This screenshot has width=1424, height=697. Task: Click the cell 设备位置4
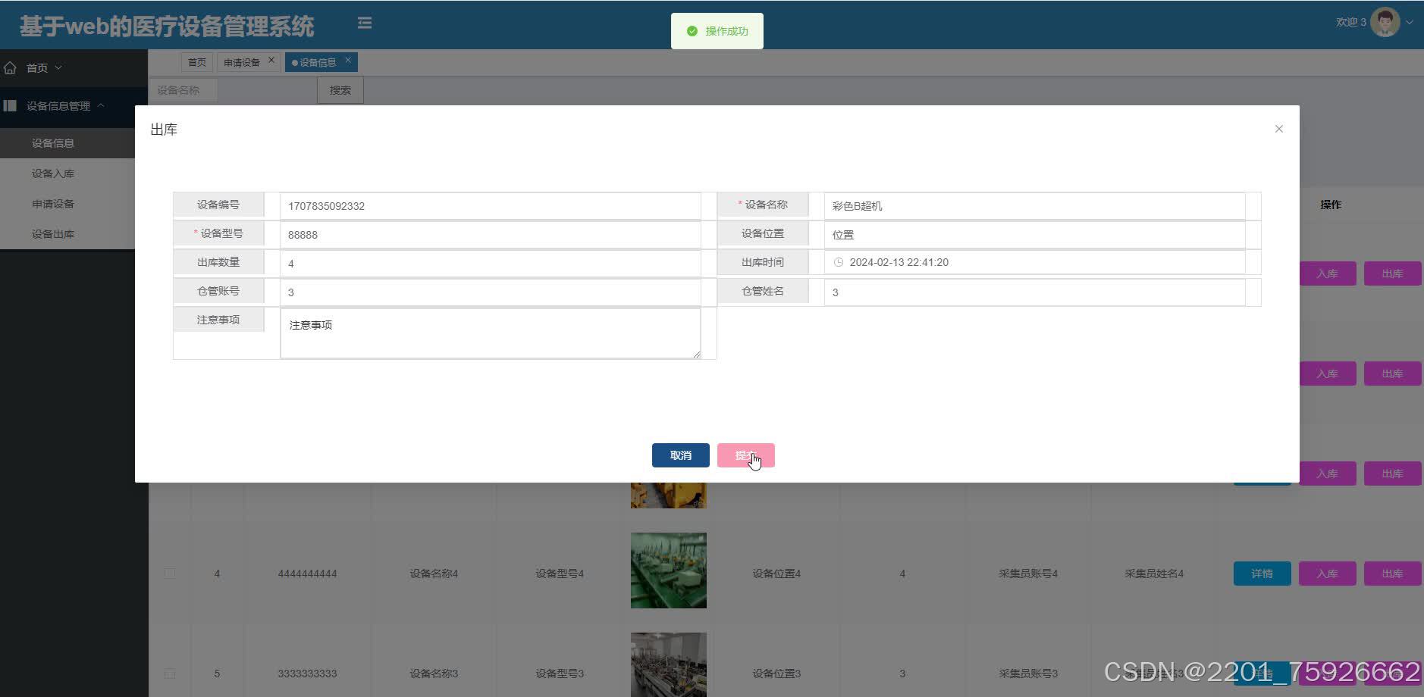[776, 574]
